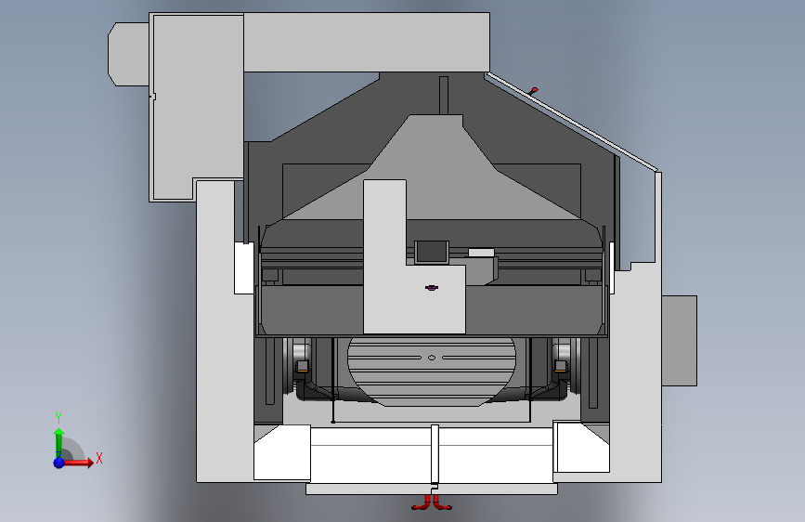Select the grey box on machine's right side
The width and height of the screenshot is (805, 522).
[x=680, y=341]
